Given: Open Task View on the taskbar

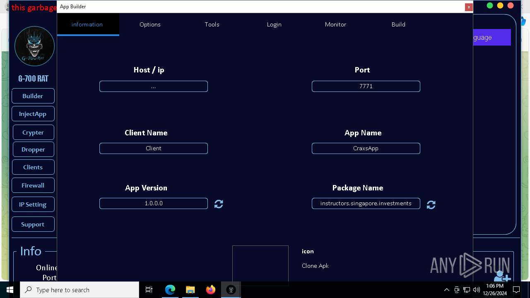Looking at the screenshot, I should pyautogui.click(x=149, y=290).
